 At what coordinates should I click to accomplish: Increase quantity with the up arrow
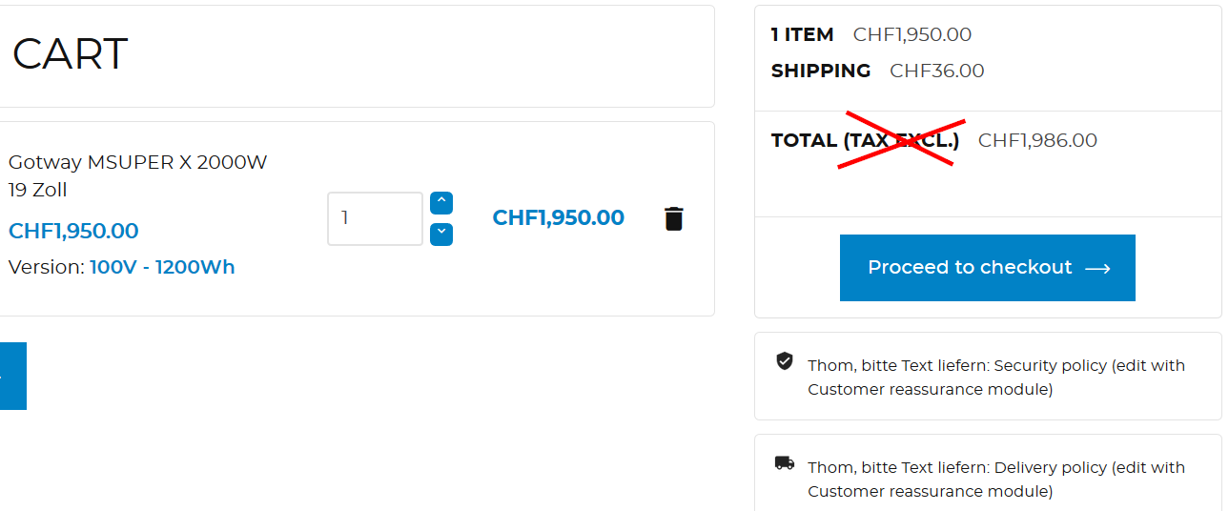pyautogui.click(x=441, y=203)
